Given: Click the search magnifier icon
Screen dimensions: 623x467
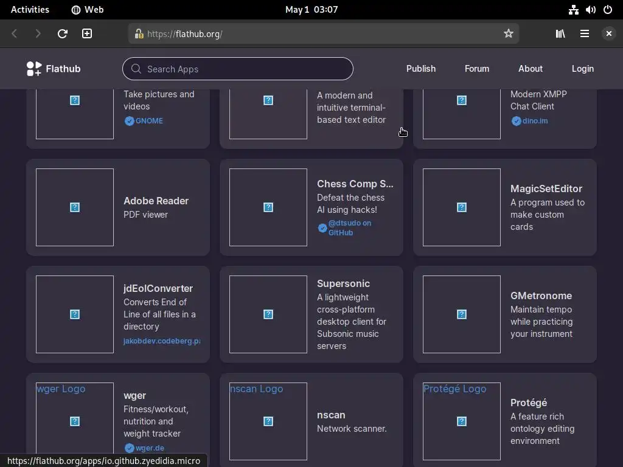Looking at the screenshot, I should [x=136, y=69].
